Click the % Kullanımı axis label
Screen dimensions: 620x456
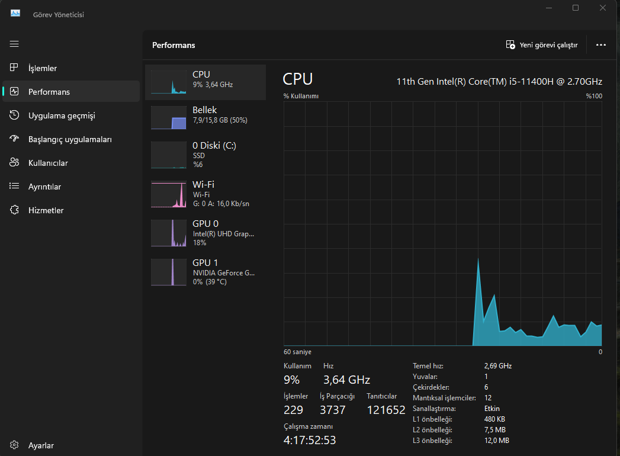coord(301,96)
